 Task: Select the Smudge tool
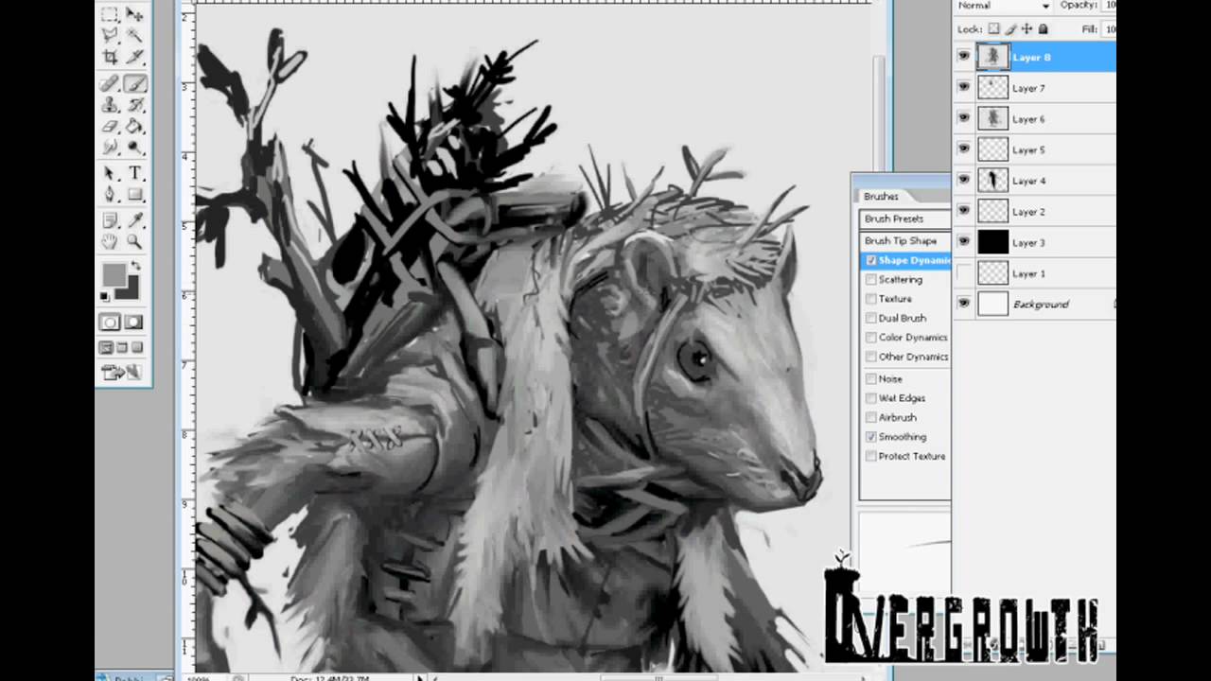click(x=111, y=147)
